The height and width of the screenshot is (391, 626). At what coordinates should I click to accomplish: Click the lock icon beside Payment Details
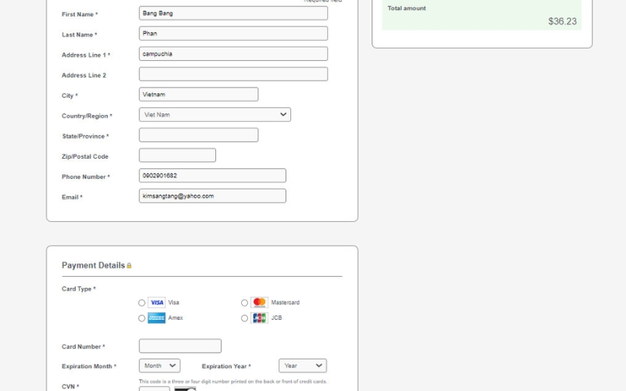pos(129,266)
